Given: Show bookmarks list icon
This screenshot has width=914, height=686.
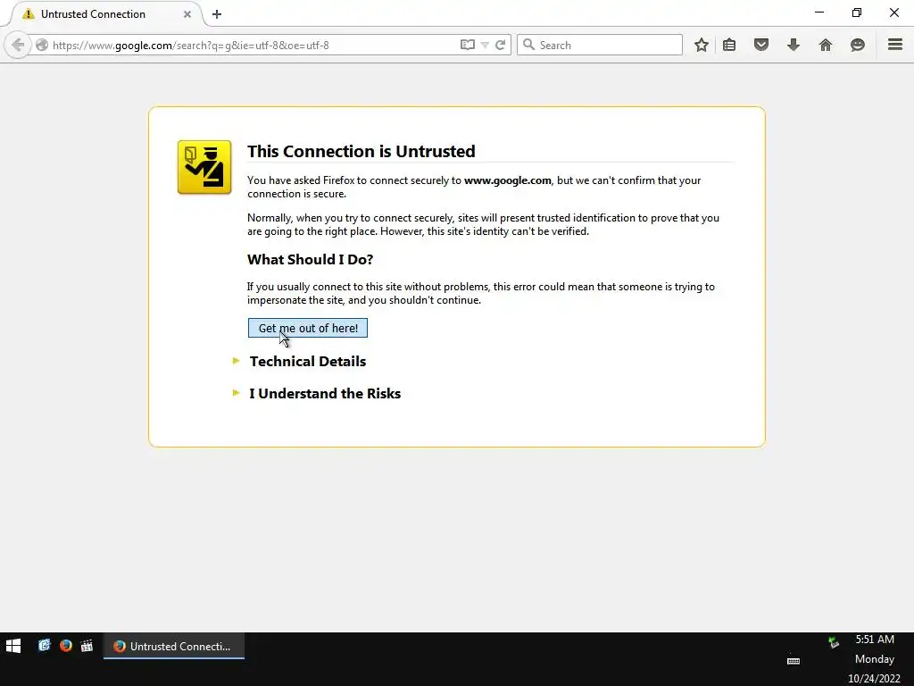Looking at the screenshot, I should coord(729,45).
